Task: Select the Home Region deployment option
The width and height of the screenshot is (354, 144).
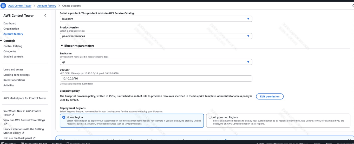Action: (x=132, y=121)
